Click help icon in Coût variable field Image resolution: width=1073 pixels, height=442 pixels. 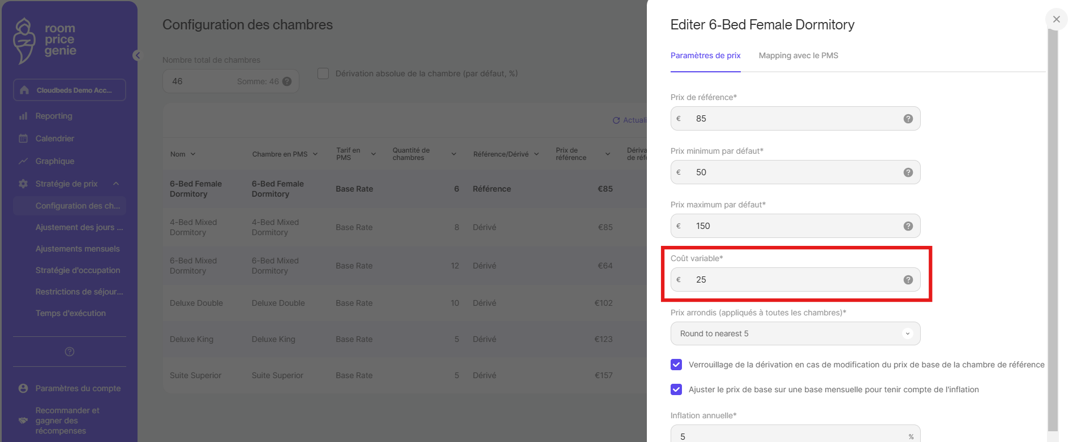click(908, 280)
